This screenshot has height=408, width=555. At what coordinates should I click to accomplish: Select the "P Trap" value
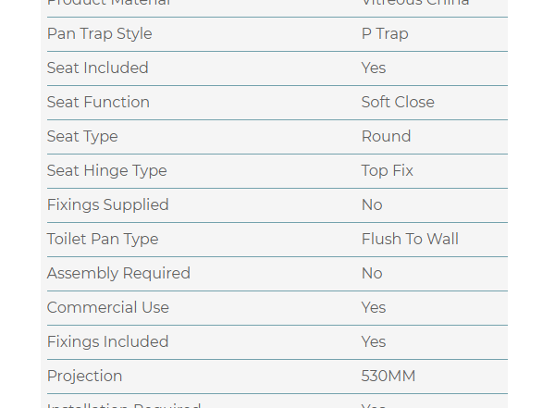pos(385,34)
